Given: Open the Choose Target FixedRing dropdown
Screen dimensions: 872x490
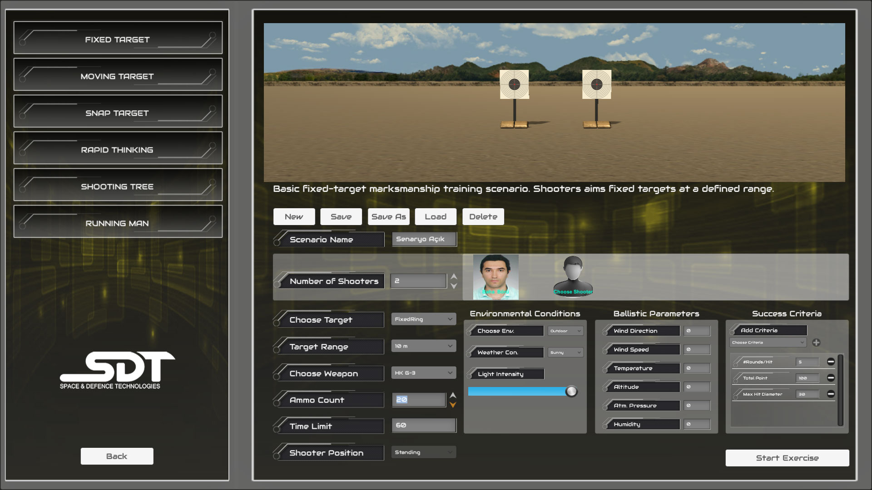Looking at the screenshot, I should [x=423, y=319].
